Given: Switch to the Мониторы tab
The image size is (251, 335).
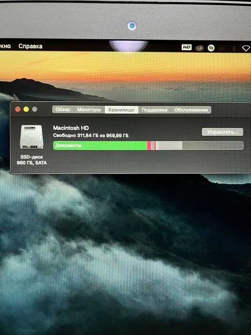Looking at the screenshot, I should pyautogui.click(x=89, y=110).
